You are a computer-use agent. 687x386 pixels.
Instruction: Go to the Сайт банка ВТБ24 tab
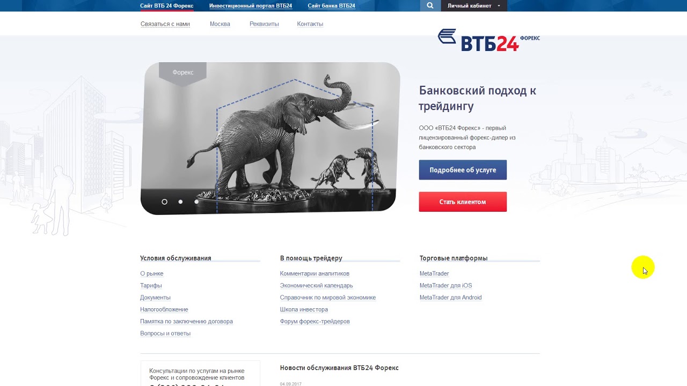pos(332,6)
